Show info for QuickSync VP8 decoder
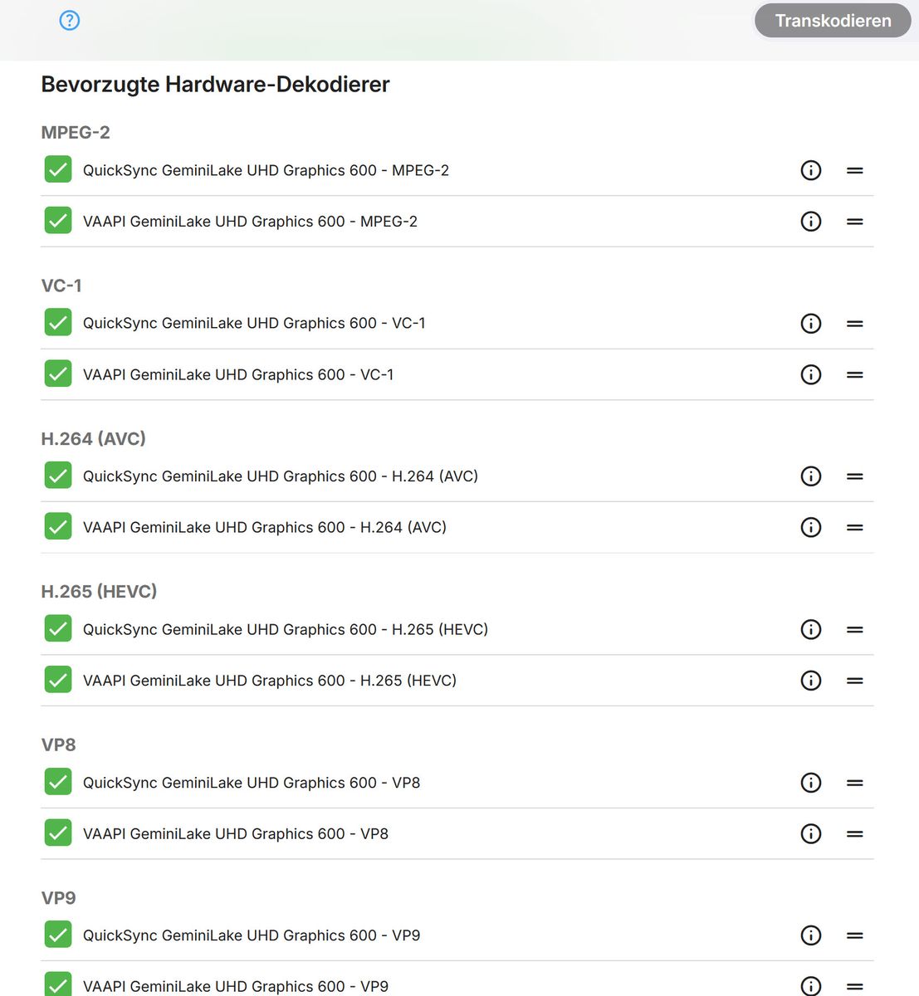This screenshot has width=919, height=996. (811, 783)
